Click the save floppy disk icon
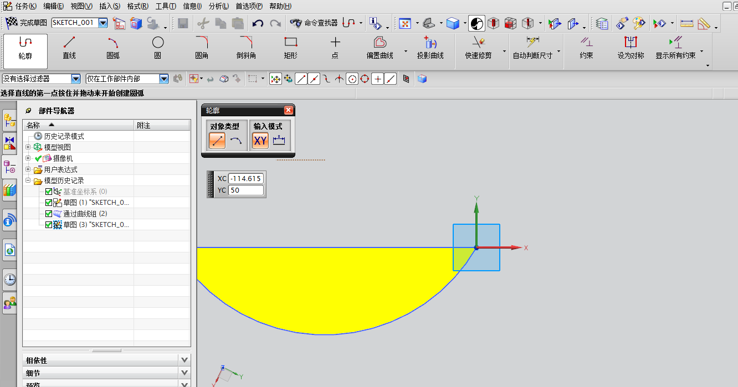 [x=183, y=23]
